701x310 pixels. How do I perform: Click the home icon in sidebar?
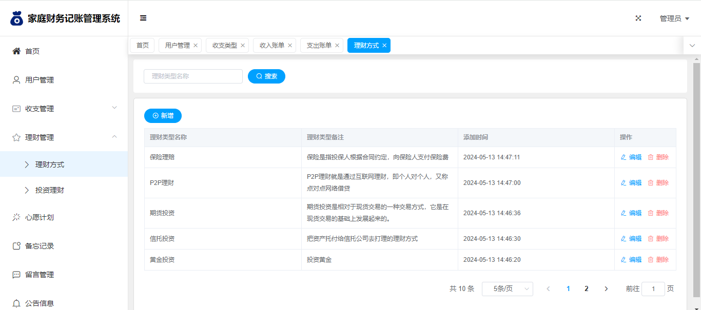coord(16,51)
